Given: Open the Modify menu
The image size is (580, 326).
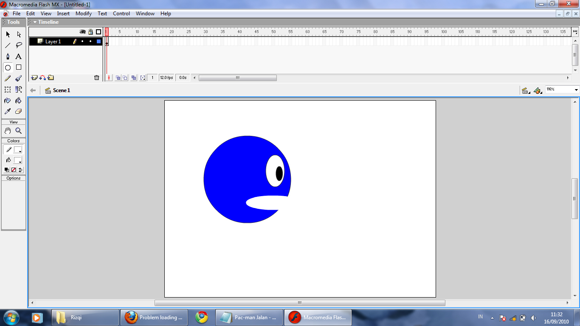Looking at the screenshot, I should click(x=84, y=14).
